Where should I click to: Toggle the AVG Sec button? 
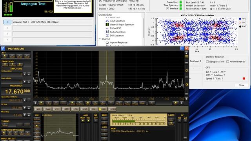point(88,120)
